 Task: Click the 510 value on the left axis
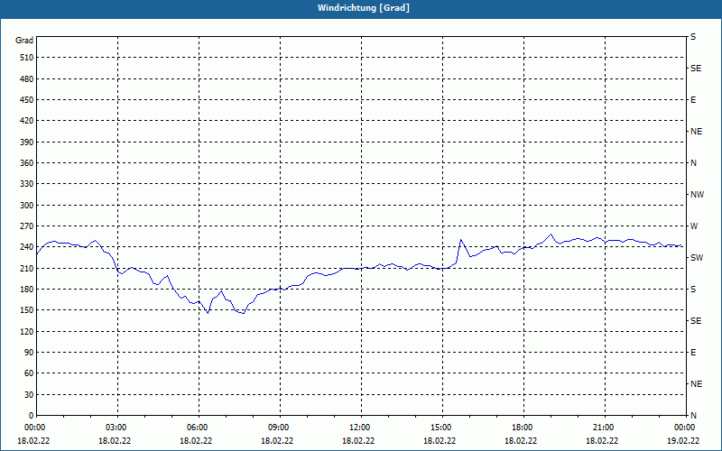pyautogui.click(x=27, y=58)
